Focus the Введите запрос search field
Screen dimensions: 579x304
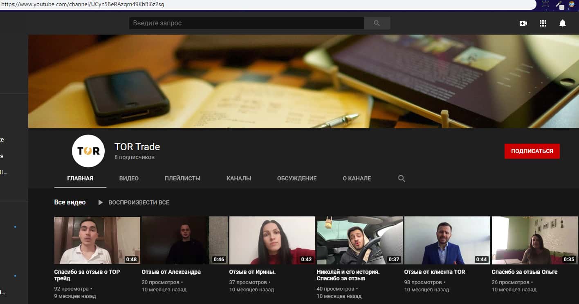click(x=246, y=23)
